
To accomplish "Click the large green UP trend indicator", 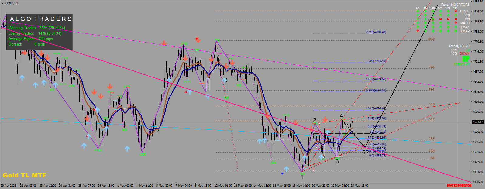I will tap(466, 59).
